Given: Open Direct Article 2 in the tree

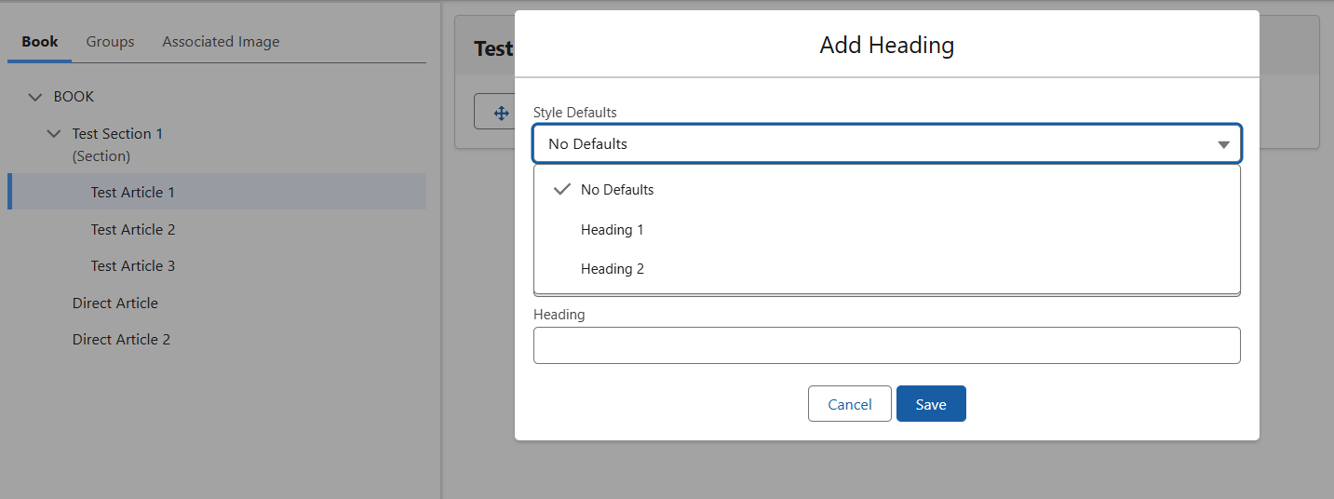Looking at the screenshot, I should click(121, 340).
